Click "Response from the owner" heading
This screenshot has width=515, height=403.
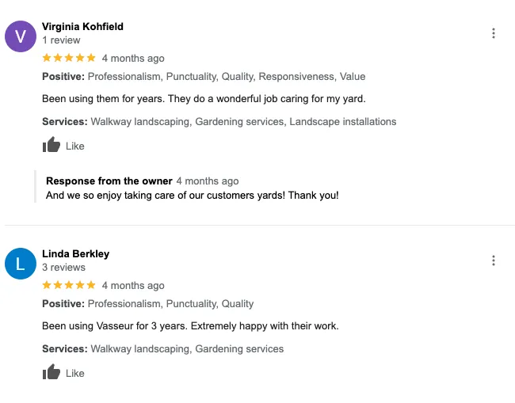point(109,181)
